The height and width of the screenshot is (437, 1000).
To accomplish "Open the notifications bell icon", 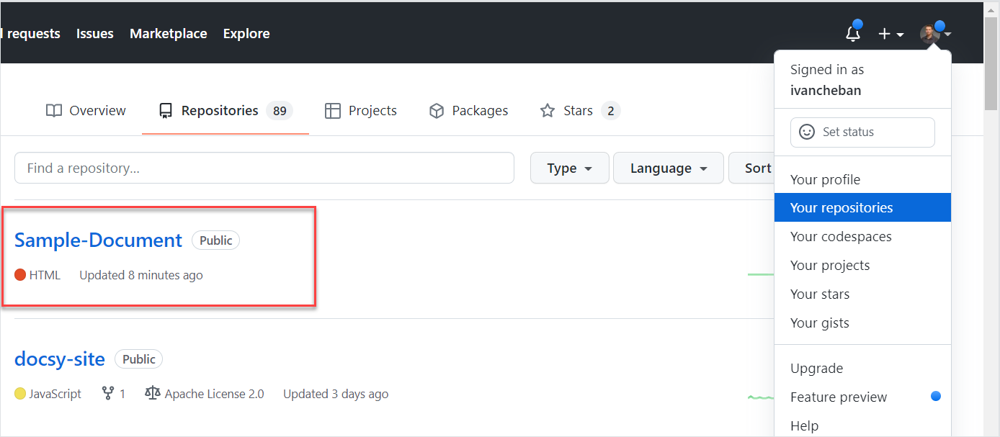I will coord(853,33).
